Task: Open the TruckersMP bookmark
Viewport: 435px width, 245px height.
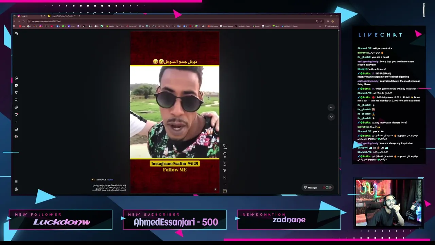Action: (132, 26)
